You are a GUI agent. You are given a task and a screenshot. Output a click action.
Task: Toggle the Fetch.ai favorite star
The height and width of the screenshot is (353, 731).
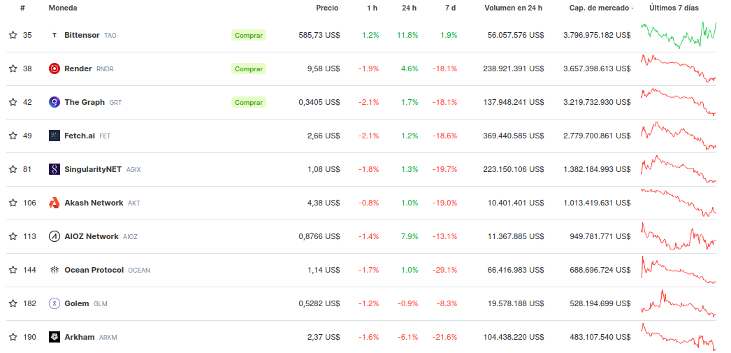13,136
